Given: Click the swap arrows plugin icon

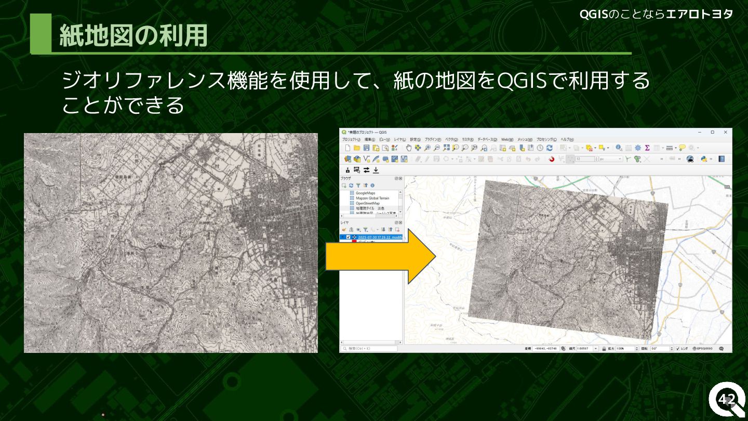Looking at the screenshot, I should click(x=366, y=170).
